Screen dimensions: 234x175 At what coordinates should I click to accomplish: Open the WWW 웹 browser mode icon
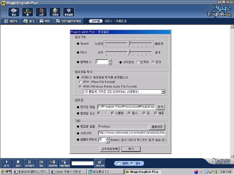tap(27, 12)
